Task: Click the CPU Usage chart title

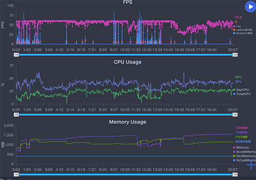Action: point(128,62)
